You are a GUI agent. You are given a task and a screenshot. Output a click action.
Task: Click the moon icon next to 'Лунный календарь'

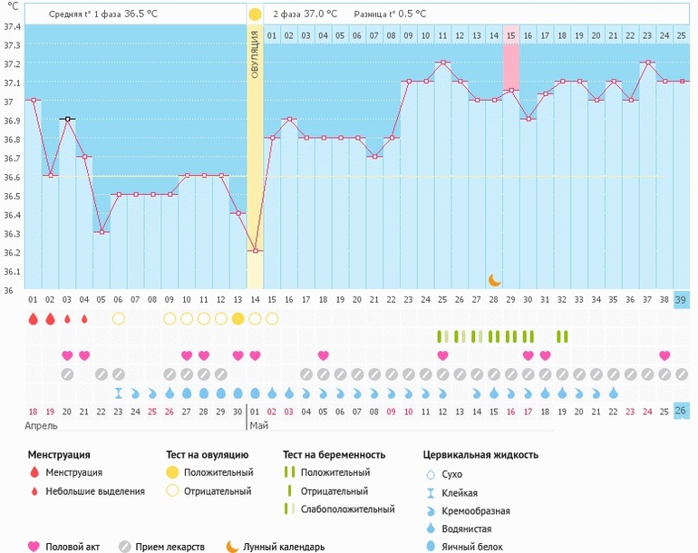(x=232, y=547)
